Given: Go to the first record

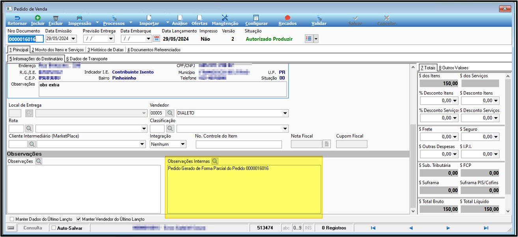Looking at the screenshot, I should [373, 228].
